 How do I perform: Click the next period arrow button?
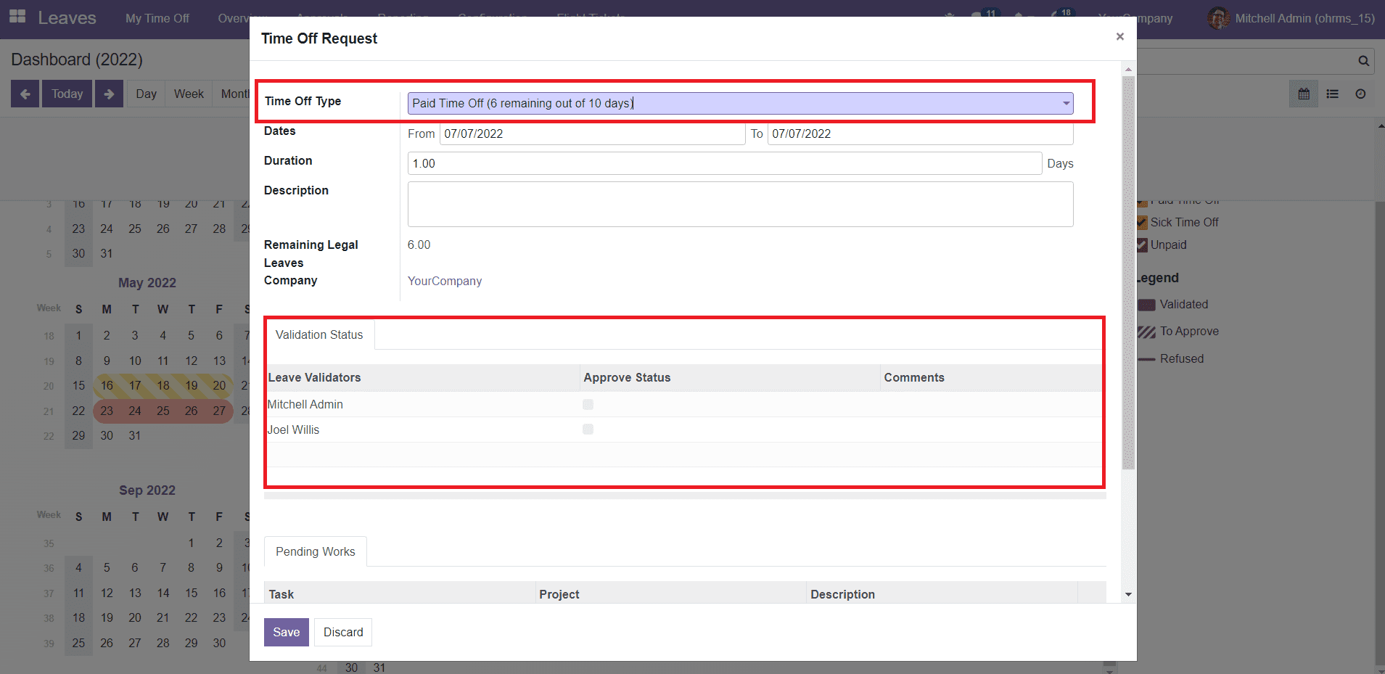[x=109, y=94]
